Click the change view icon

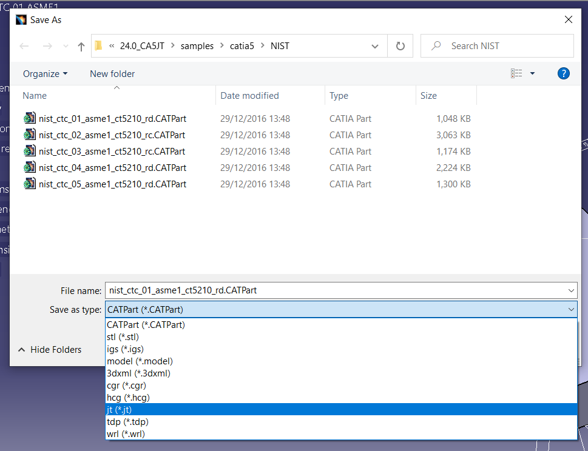pyautogui.click(x=516, y=73)
